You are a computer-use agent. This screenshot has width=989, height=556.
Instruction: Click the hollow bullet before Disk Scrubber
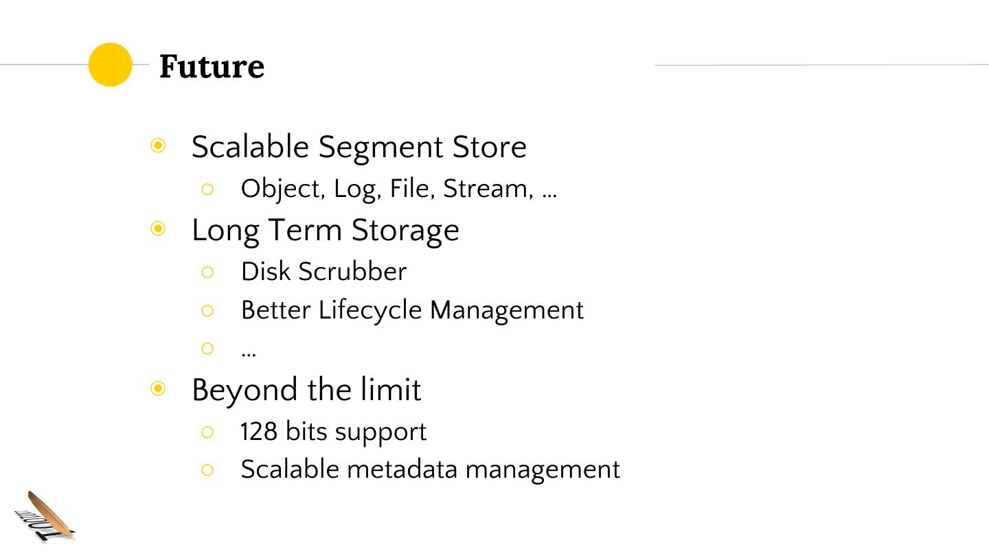click(x=208, y=272)
